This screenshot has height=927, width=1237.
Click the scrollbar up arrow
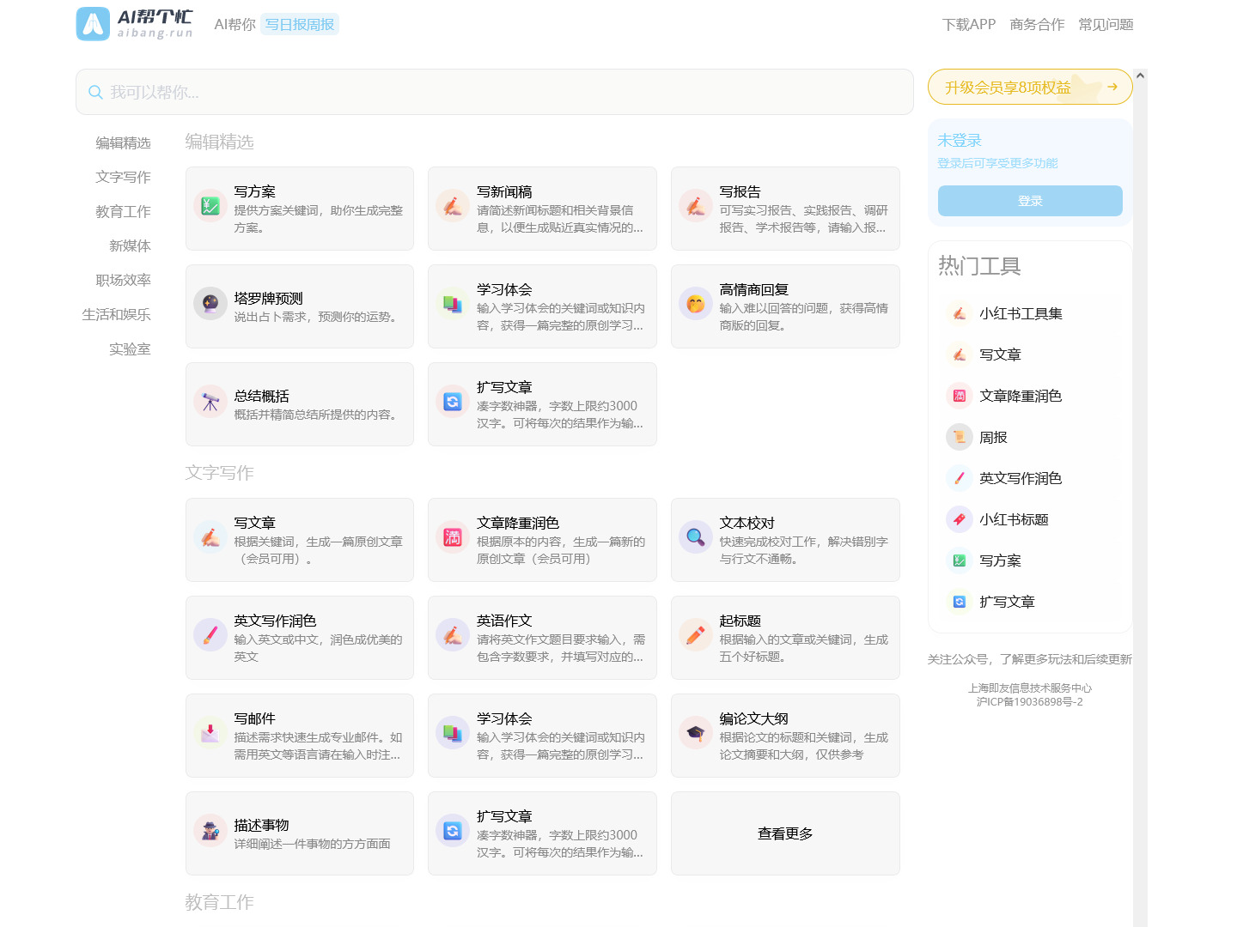[1140, 76]
